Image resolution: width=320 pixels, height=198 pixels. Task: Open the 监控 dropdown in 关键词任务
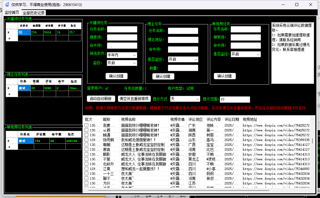pyautogui.click(x=122, y=63)
